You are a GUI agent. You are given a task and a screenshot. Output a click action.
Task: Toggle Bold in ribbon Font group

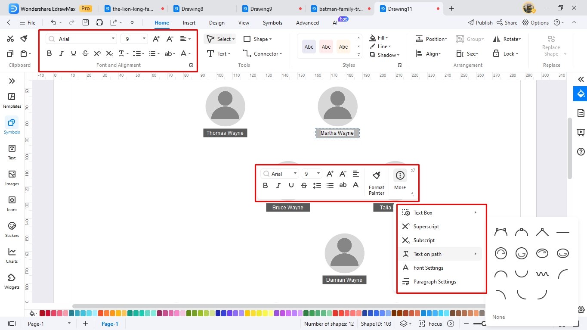(49, 53)
